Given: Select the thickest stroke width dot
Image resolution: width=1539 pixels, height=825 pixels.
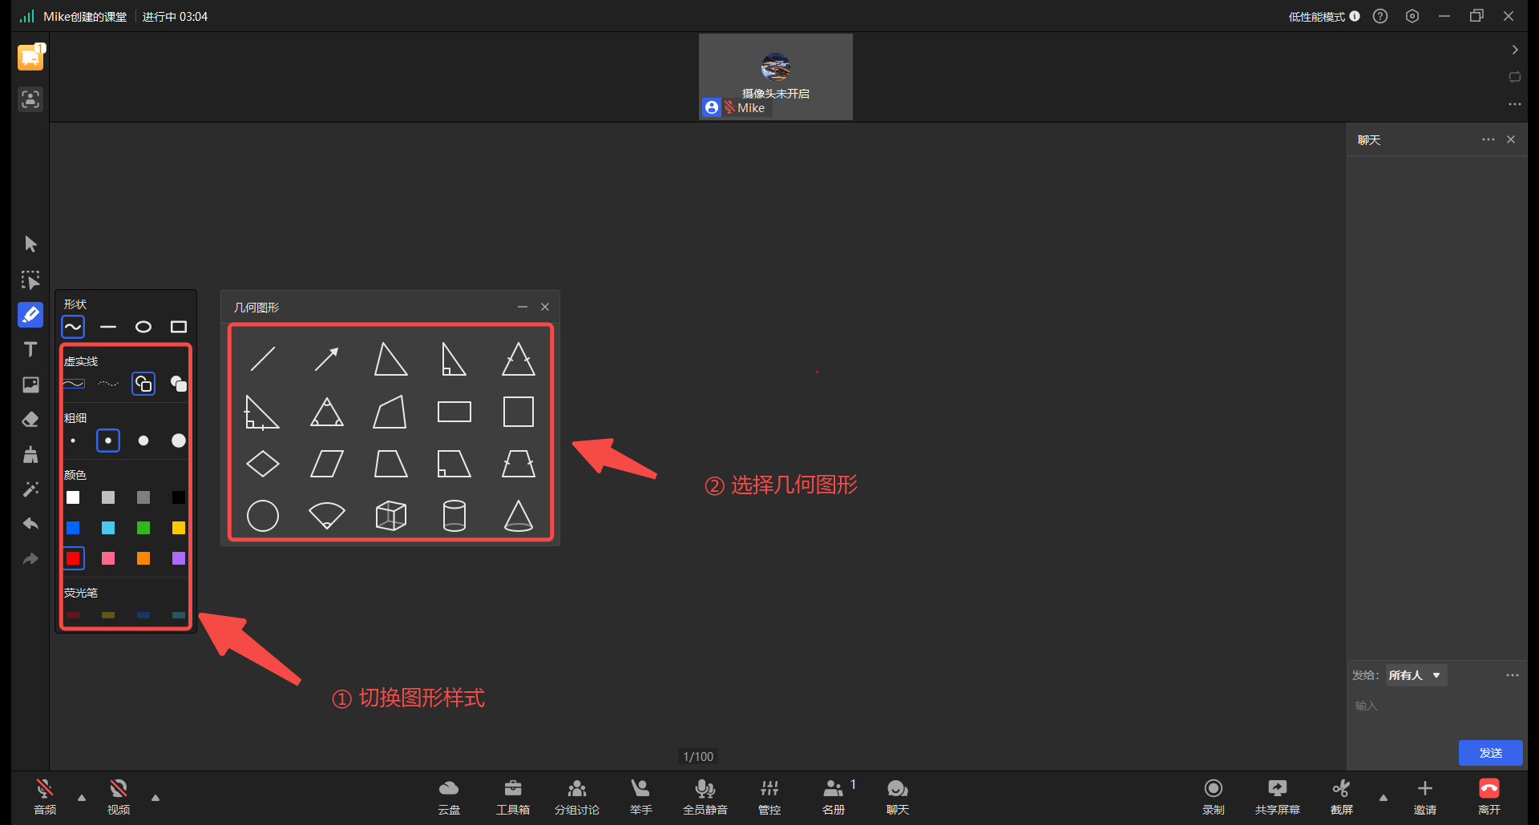Looking at the screenshot, I should tap(179, 441).
